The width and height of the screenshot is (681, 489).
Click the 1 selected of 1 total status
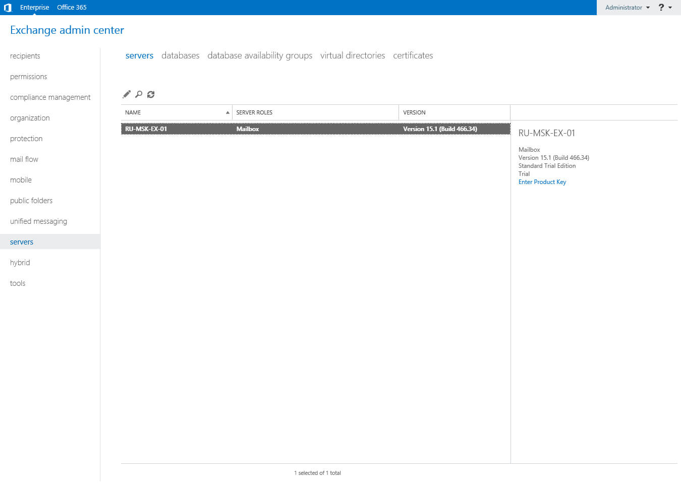[x=317, y=473]
